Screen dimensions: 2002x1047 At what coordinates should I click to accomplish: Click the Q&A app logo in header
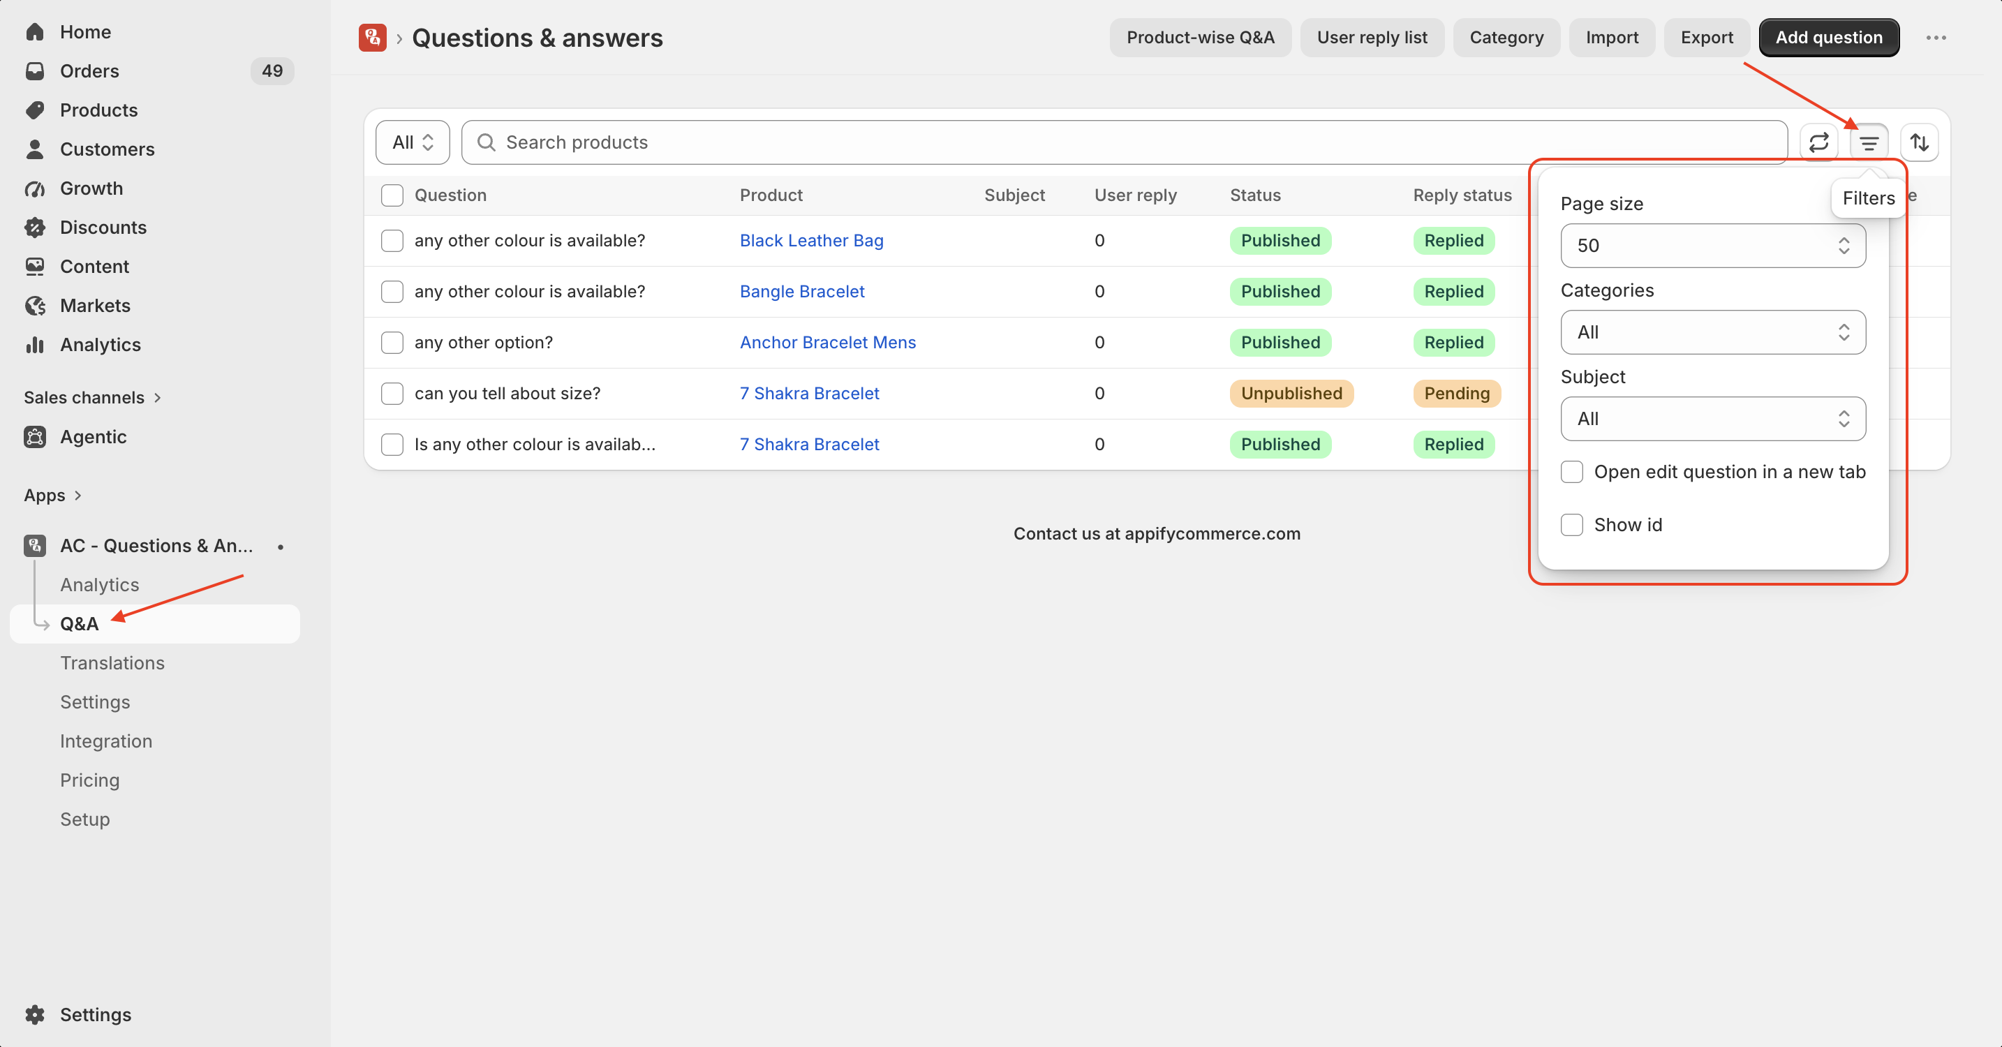[x=372, y=37]
